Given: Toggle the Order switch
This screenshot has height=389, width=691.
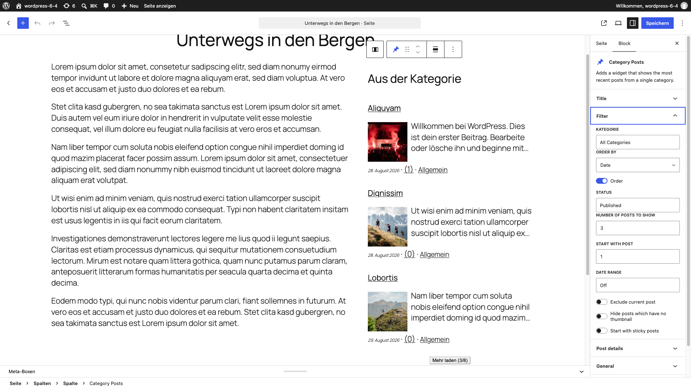Looking at the screenshot, I should click(602, 181).
